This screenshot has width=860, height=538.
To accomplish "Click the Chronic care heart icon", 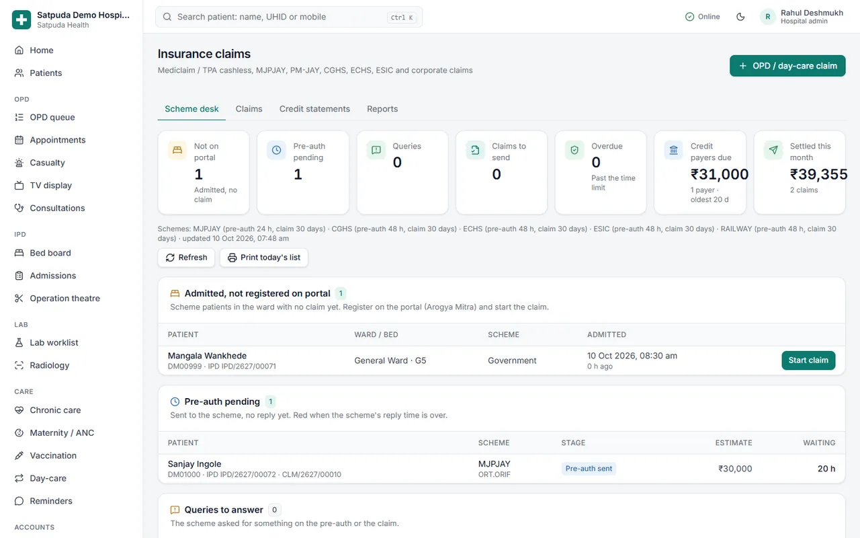I will pyautogui.click(x=19, y=411).
